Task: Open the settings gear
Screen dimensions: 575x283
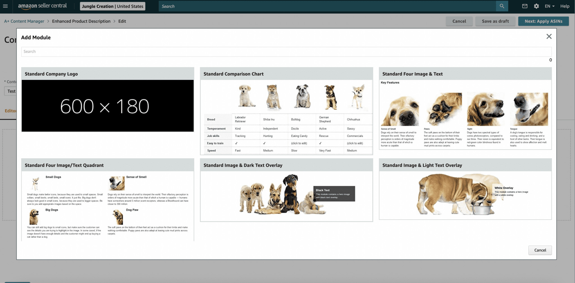Action: click(537, 6)
